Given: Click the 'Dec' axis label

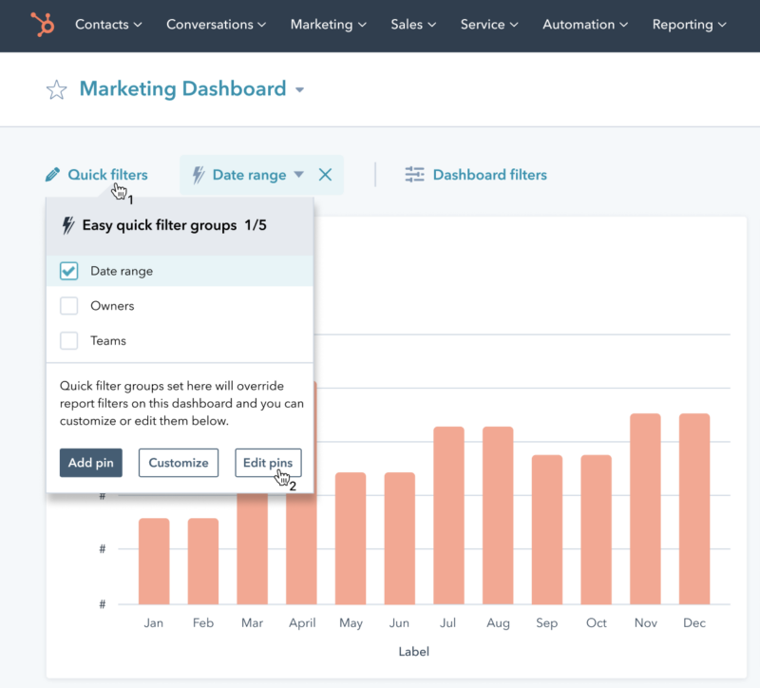Looking at the screenshot, I should click(x=694, y=623).
